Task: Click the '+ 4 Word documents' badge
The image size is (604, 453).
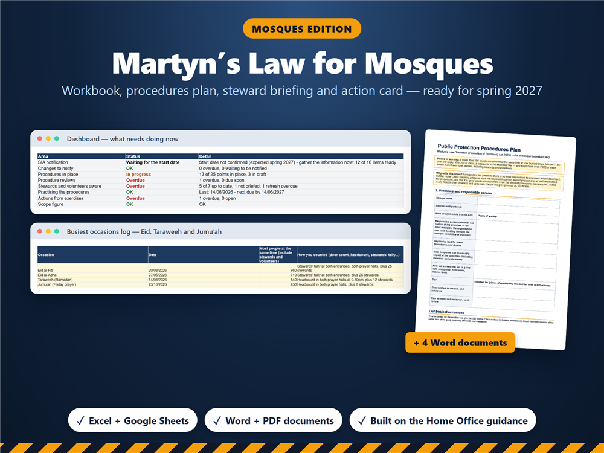Action: [x=460, y=342]
